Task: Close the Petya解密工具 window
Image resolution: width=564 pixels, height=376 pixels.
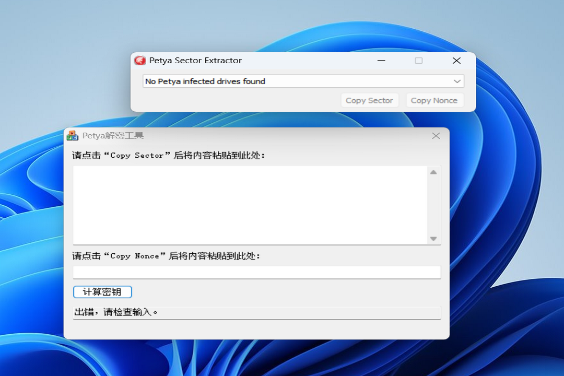Action: pyautogui.click(x=436, y=136)
